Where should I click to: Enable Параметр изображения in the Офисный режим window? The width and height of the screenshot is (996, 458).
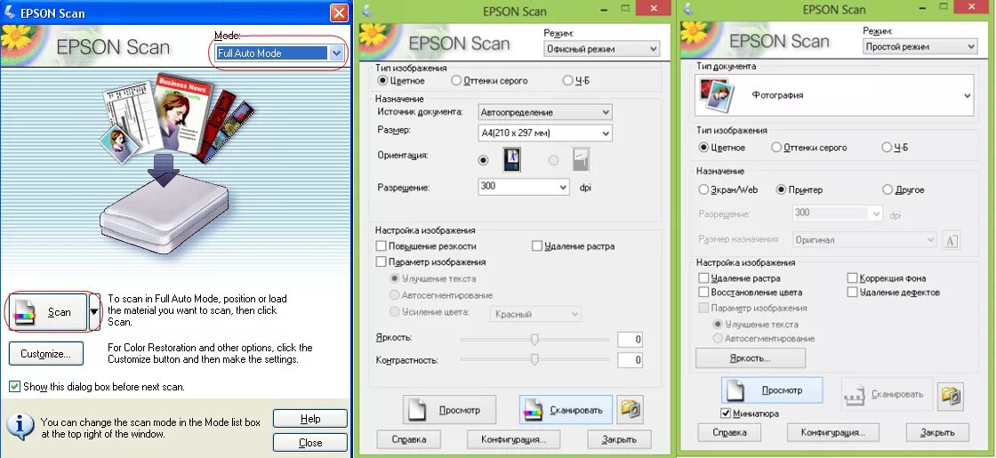tap(382, 261)
